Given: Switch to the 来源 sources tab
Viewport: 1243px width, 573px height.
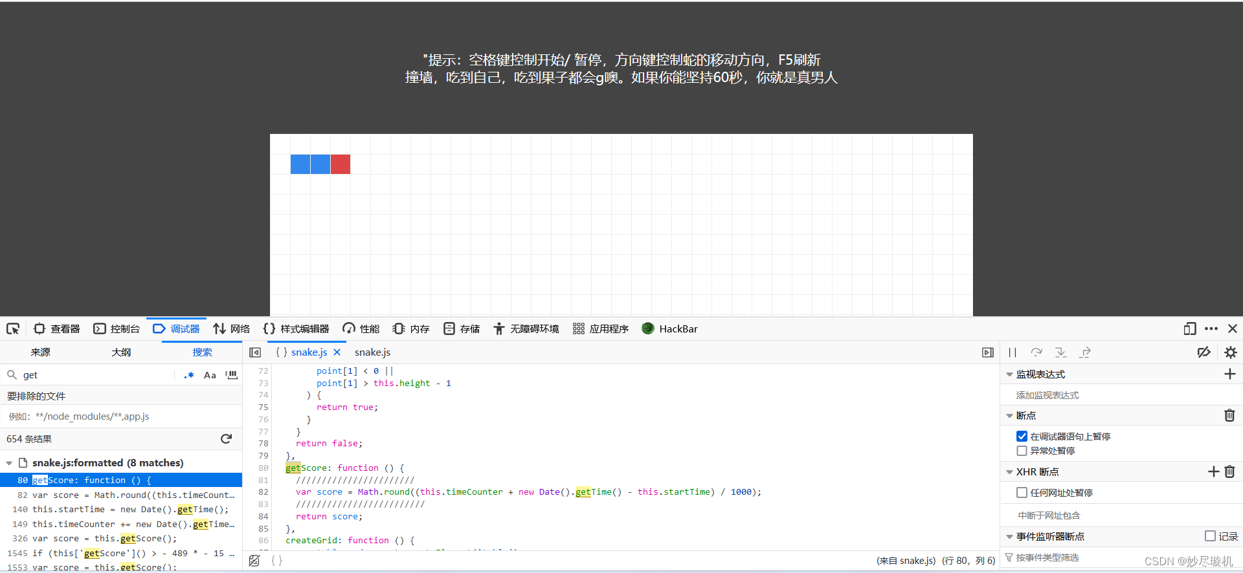Looking at the screenshot, I should coord(40,352).
